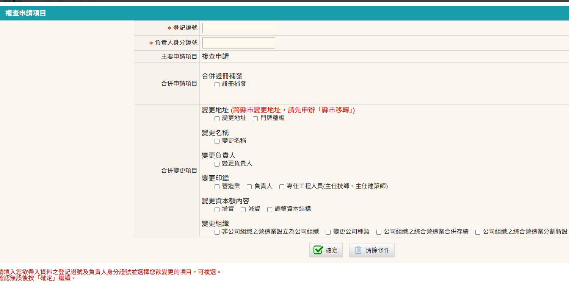
Task: Tick the 門牌整編 checkbox
Action: (256, 119)
